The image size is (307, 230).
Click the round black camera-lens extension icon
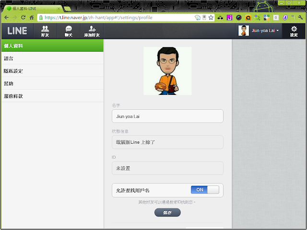239,18
